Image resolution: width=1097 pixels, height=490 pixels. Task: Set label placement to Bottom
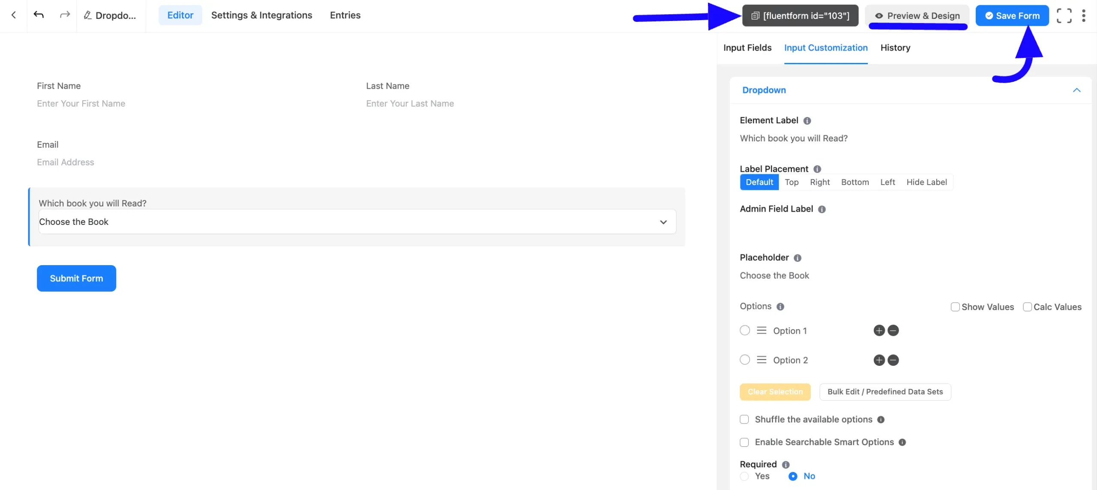pos(855,182)
